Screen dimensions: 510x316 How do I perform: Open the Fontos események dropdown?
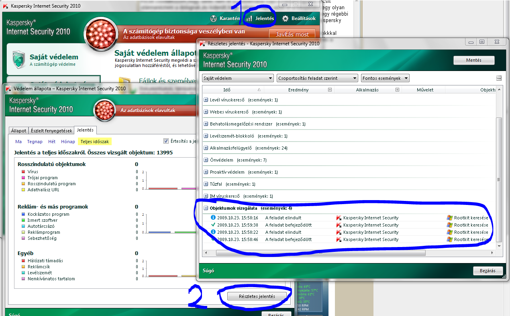[x=385, y=78]
